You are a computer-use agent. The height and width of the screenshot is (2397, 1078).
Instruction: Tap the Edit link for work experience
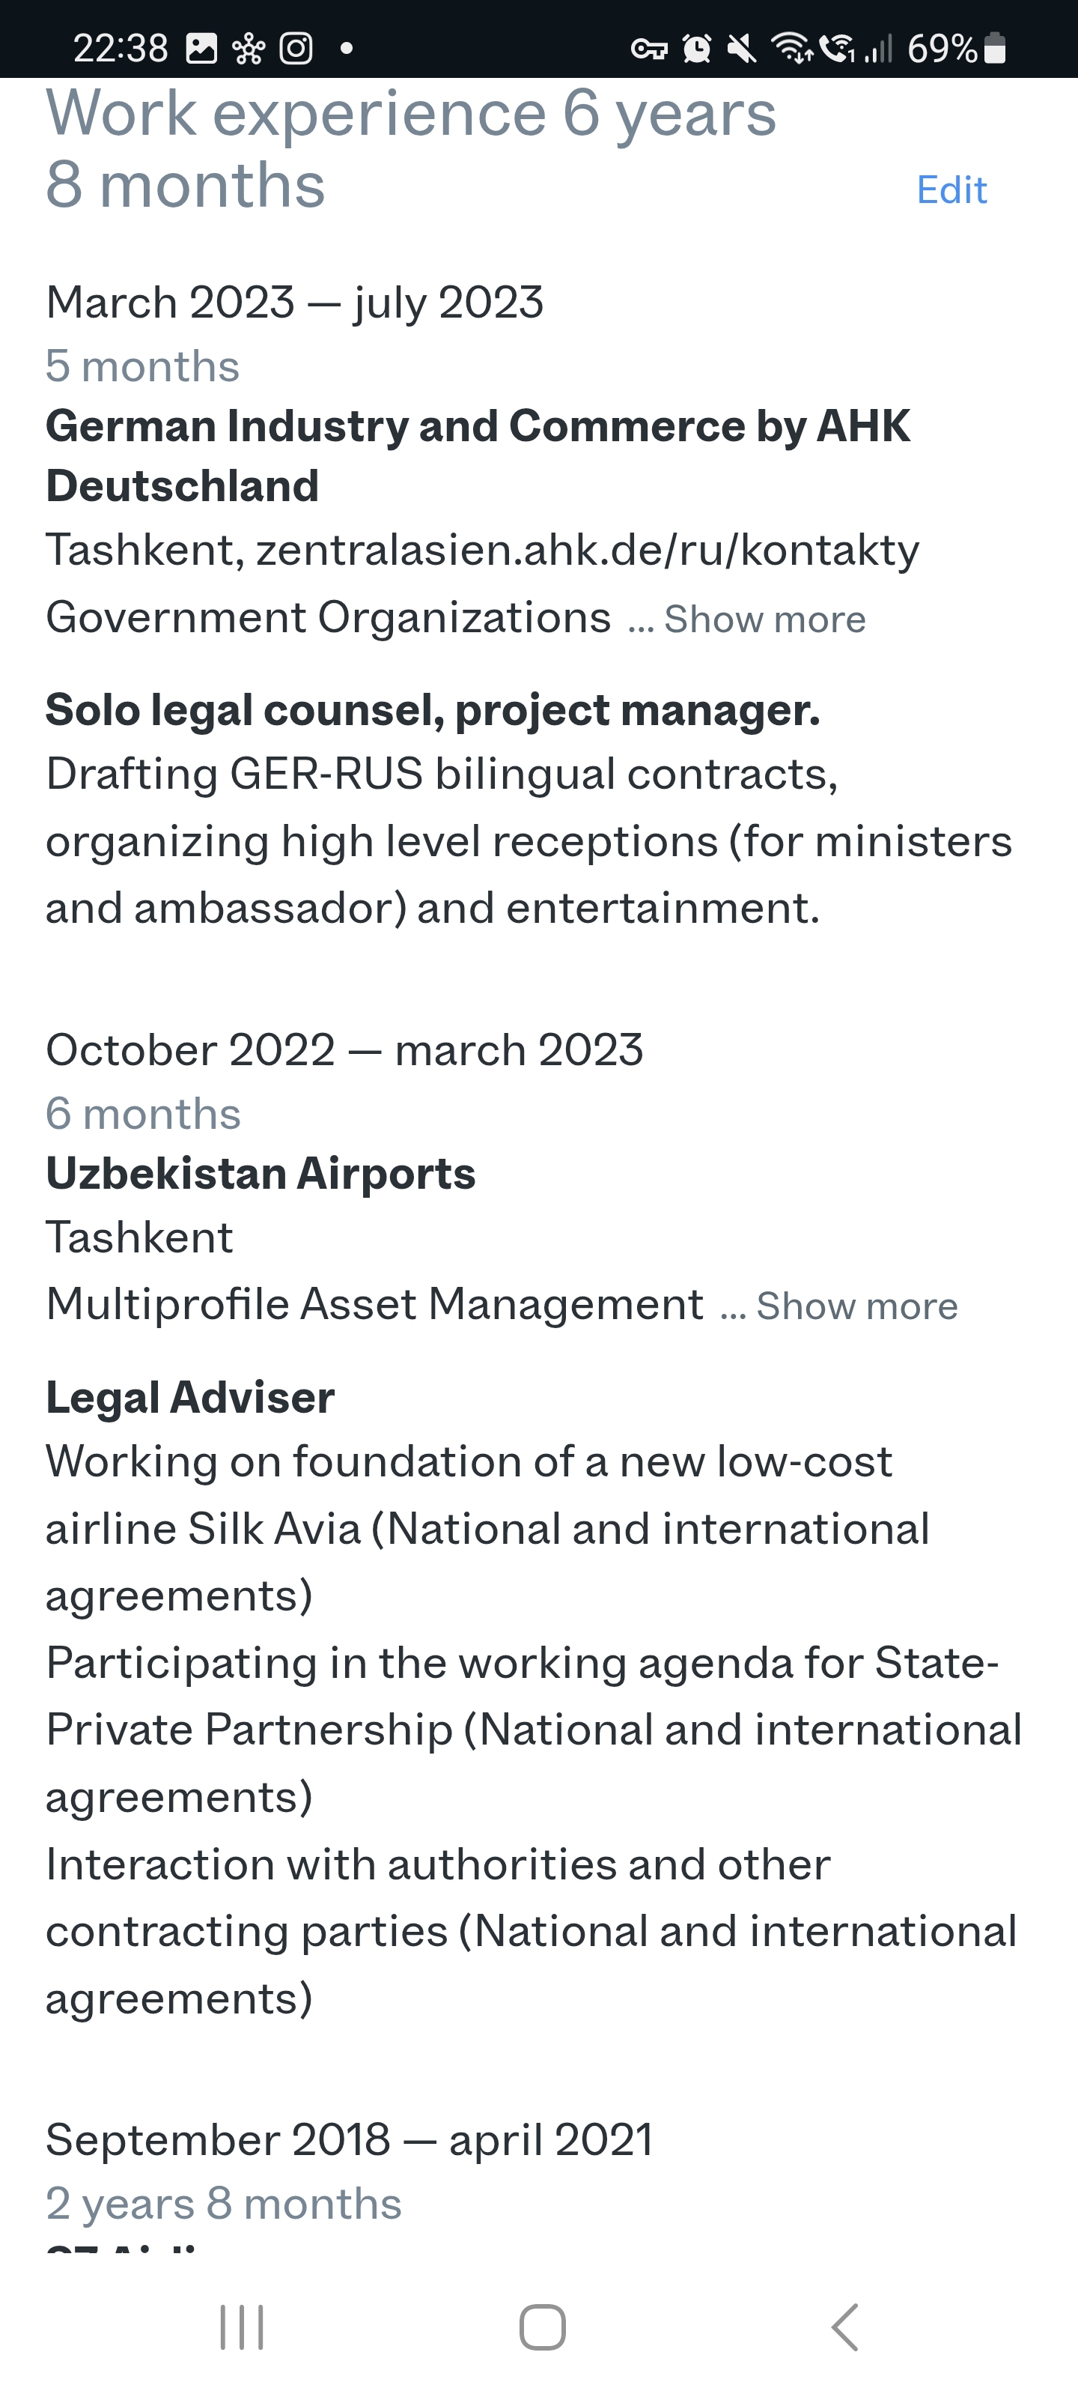pyautogui.click(x=951, y=190)
